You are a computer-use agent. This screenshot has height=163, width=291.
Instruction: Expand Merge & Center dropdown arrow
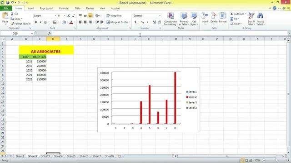pyautogui.click(x=130, y=22)
